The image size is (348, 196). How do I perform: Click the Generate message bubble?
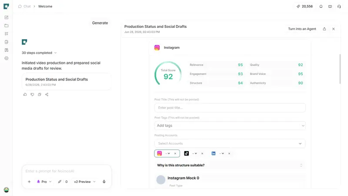click(x=100, y=23)
